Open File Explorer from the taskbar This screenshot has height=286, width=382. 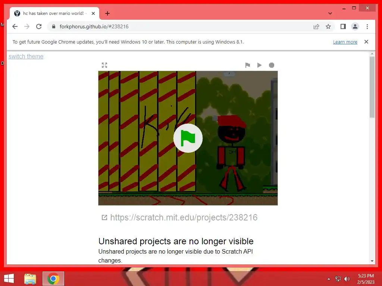[30, 279]
